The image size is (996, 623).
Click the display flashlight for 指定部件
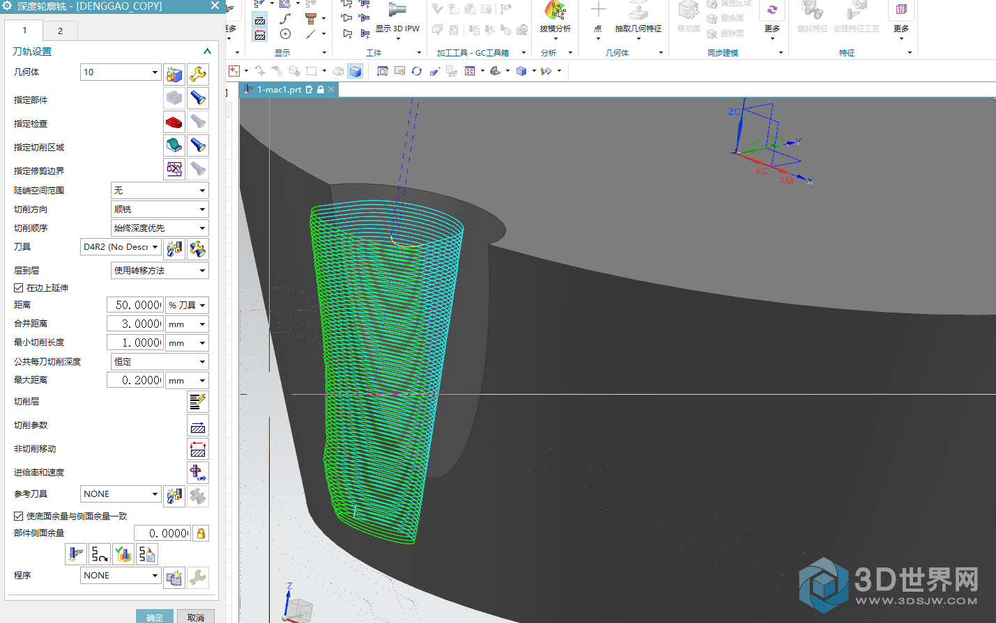pos(198,98)
